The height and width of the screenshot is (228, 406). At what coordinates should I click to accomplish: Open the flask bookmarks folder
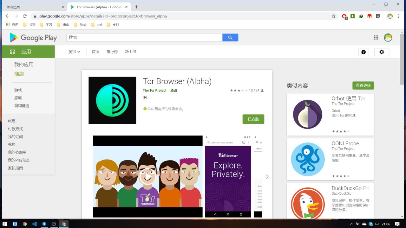(x=80, y=25)
